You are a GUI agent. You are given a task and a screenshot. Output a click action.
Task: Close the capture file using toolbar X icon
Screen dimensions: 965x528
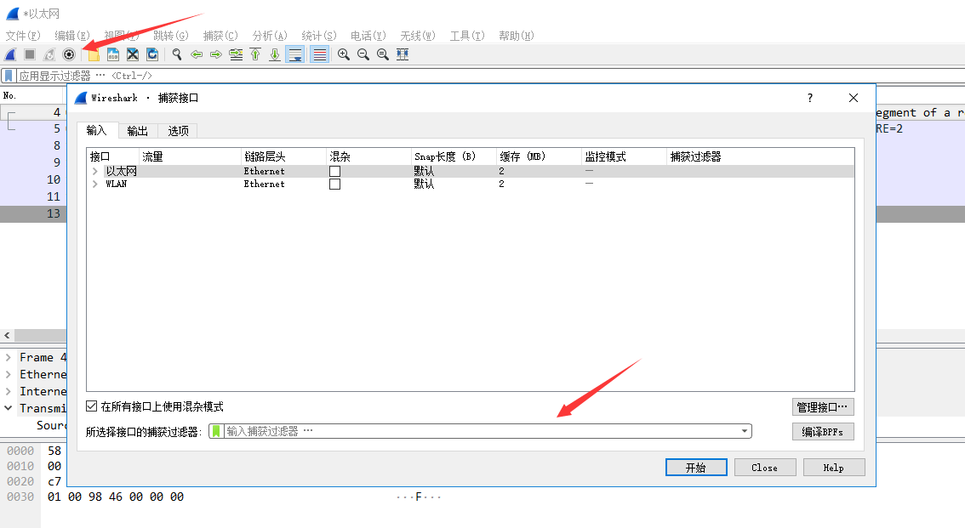[132, 54]
